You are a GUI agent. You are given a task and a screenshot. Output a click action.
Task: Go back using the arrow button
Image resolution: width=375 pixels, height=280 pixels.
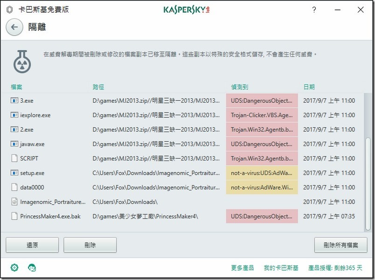[x=14, y=27]
